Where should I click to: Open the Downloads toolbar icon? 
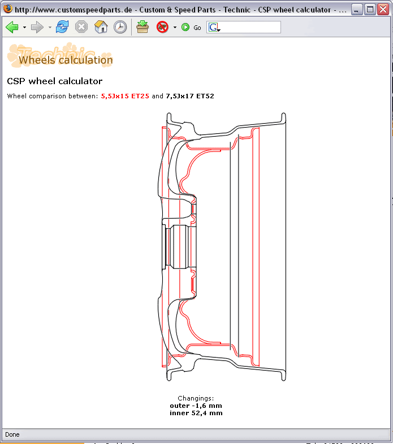(142, 27)
